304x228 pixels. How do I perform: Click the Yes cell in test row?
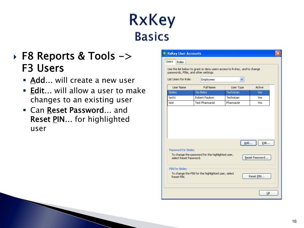pos(259,103)
